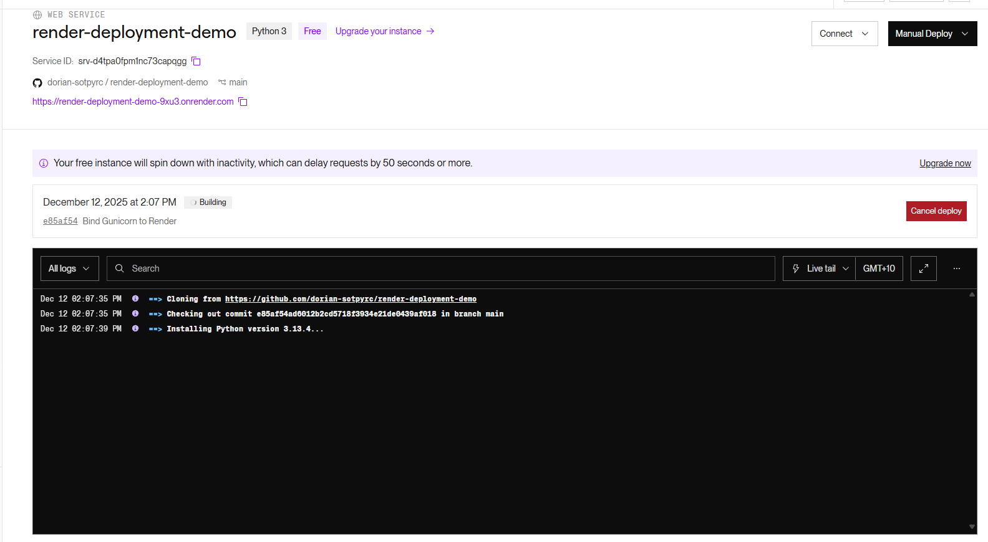Click the Free plan badge

312,31
